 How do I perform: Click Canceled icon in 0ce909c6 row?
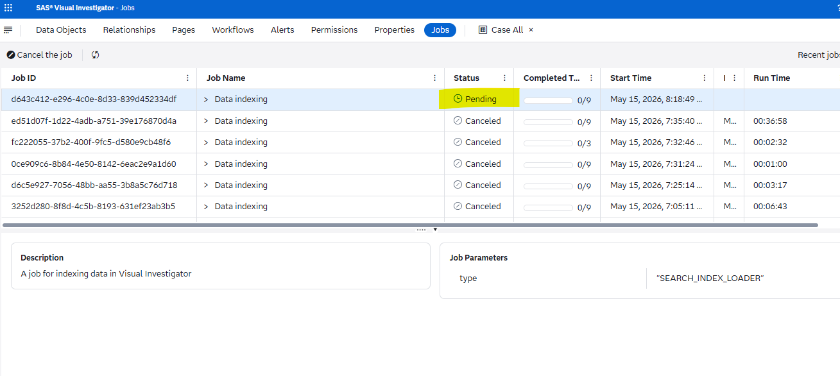click(458, 164)
